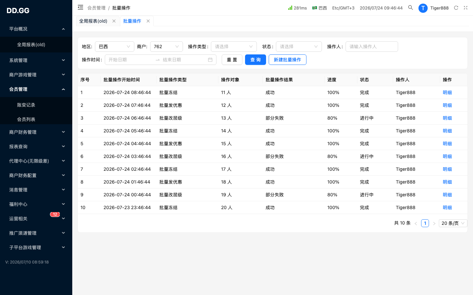The height and width of the screenshot is (295, 473).
Task: Go to the previous page arrow
Action: [416, 223]
